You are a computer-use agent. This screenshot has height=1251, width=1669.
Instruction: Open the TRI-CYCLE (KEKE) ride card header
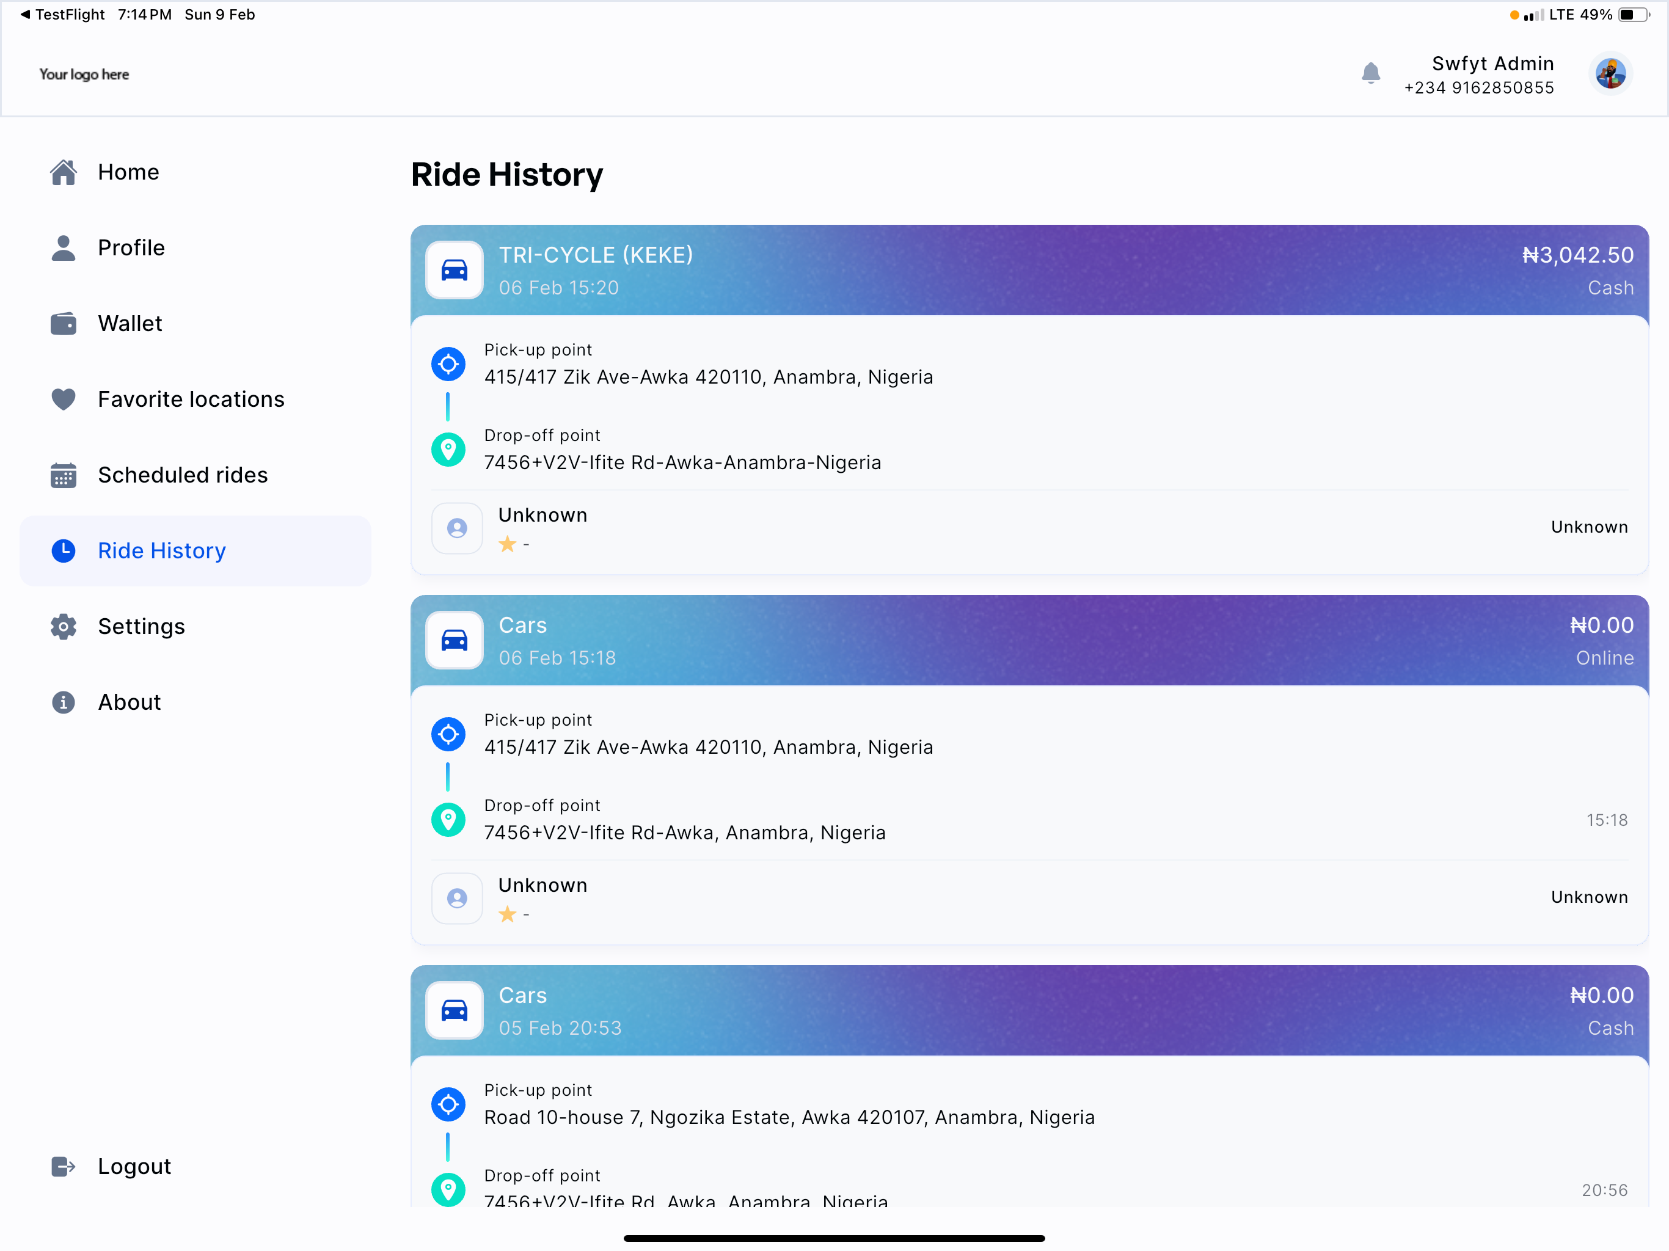(x=1029, y=270)
